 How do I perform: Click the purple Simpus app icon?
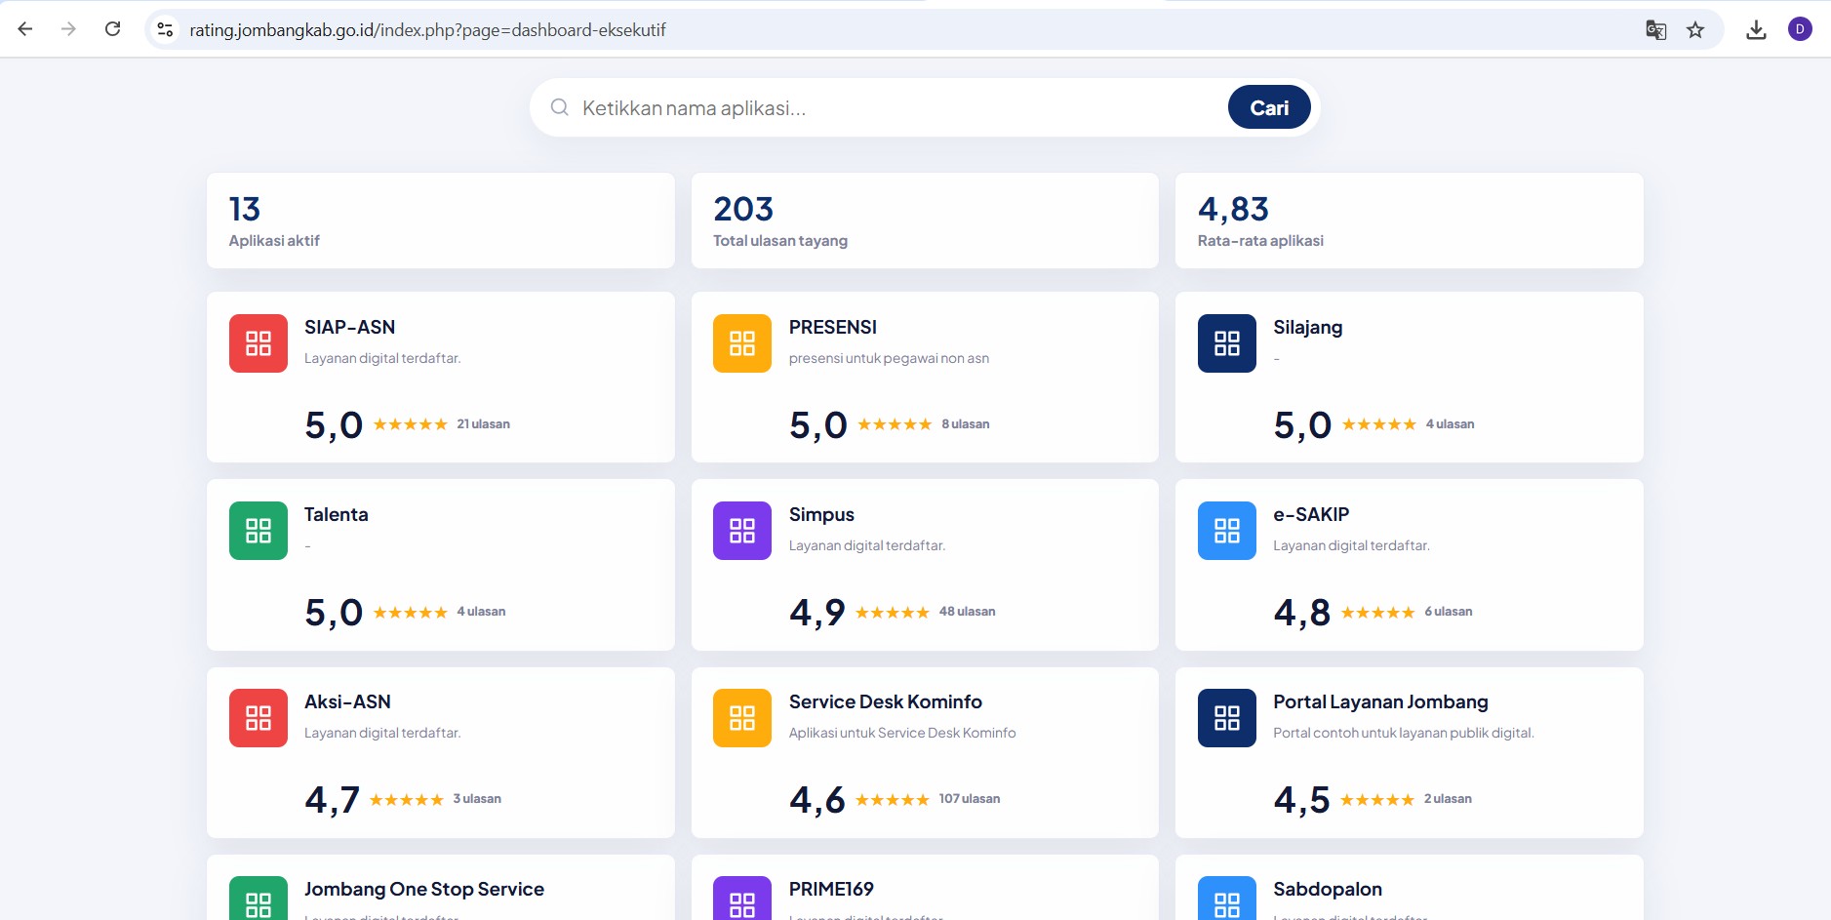coord(741,531)
